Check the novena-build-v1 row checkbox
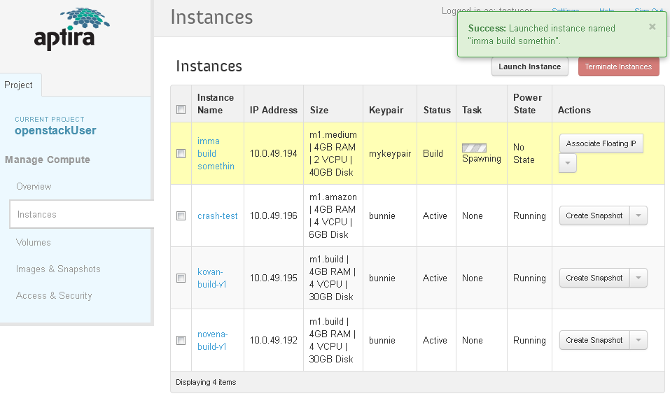This screenshot has width=670, height=403. click(181, 341)
